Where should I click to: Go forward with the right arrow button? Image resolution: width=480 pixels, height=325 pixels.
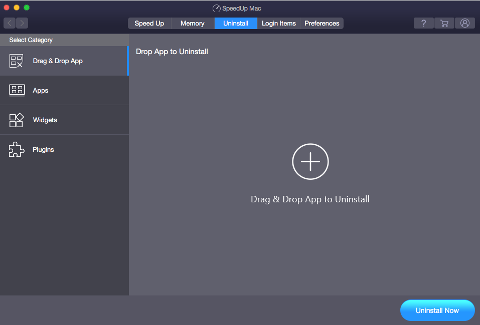point(22,23)
